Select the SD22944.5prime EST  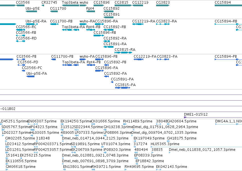click(x=88, y=127)
